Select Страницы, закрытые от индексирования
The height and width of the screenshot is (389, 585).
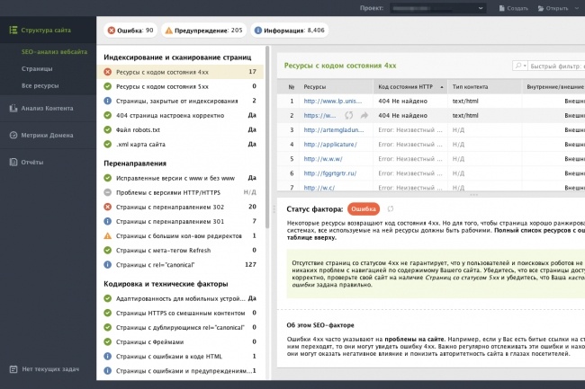180,101
